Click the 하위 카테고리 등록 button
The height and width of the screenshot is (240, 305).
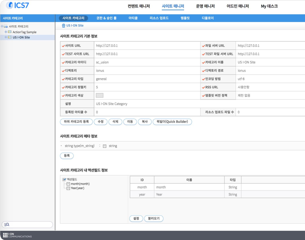76,122
